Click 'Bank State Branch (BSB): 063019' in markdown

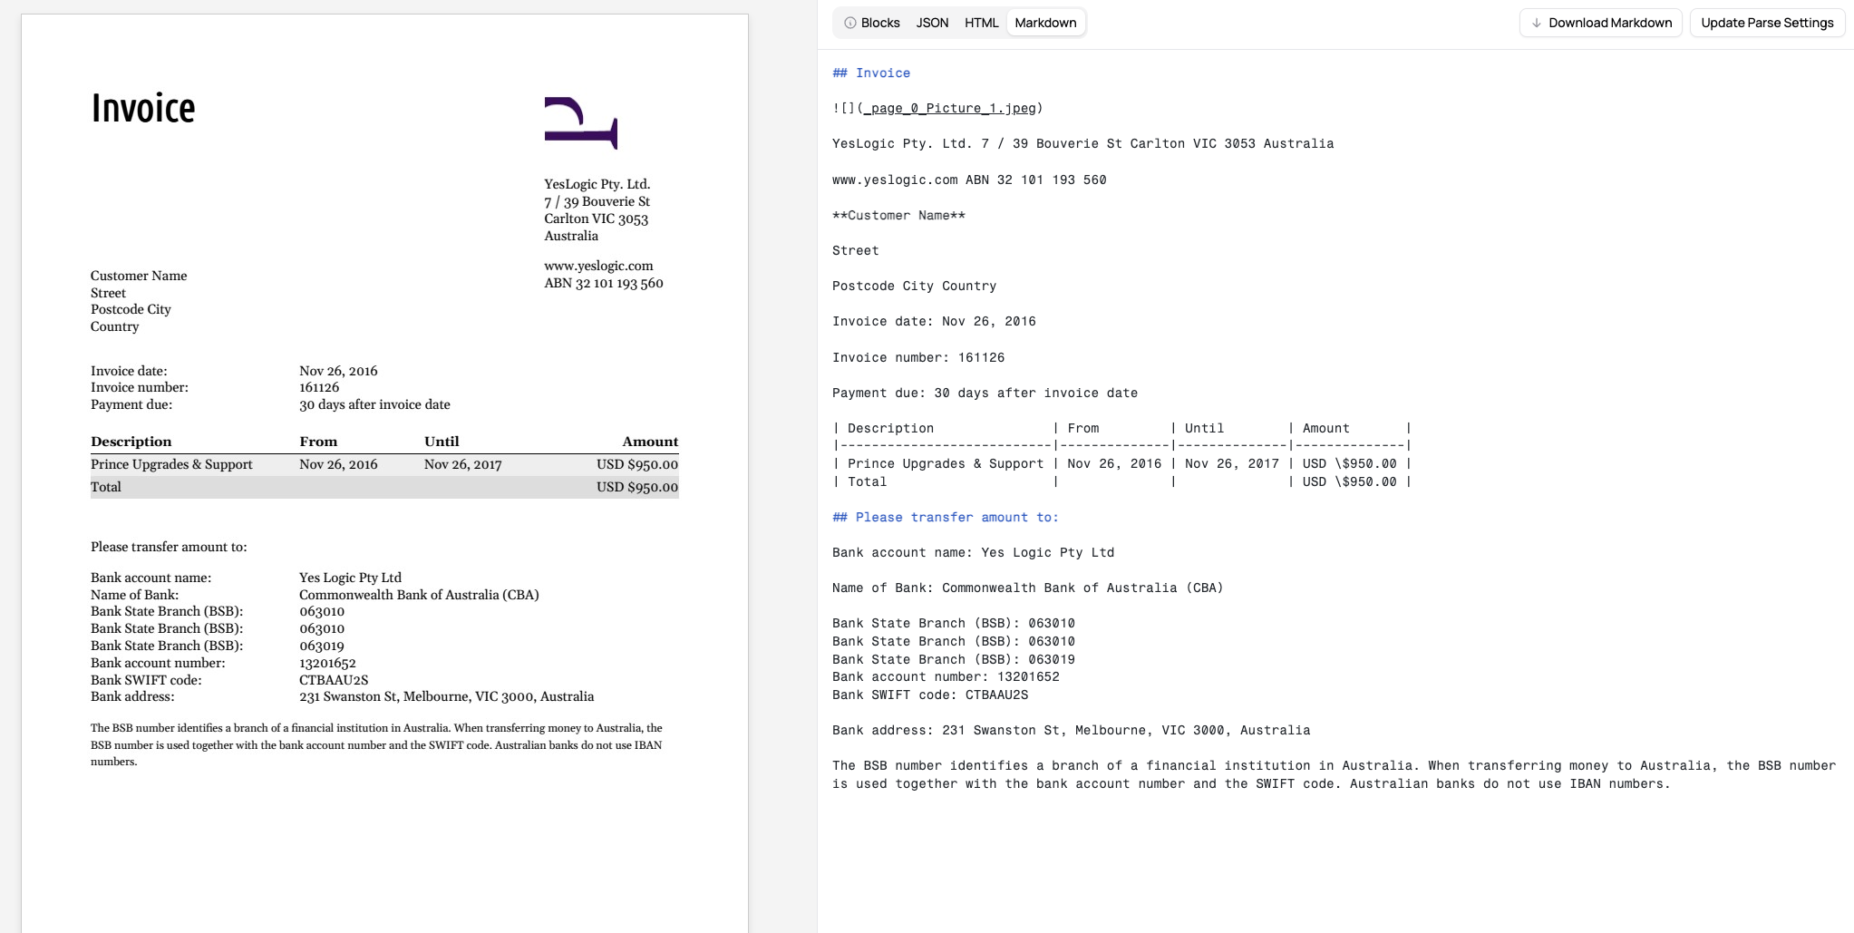pos(954,659)
